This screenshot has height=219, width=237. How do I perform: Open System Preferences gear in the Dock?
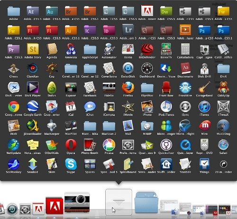tap(25, 209)
